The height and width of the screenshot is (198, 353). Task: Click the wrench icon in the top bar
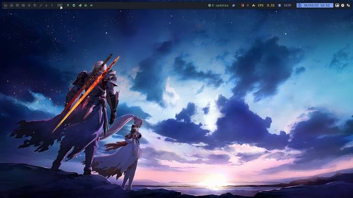click(40, 5)
